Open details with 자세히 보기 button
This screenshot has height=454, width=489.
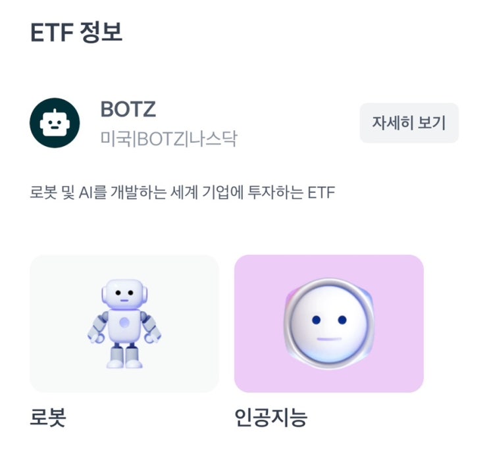[409, 123]
